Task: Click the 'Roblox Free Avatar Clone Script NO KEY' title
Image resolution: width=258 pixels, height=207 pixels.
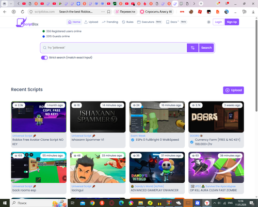Action: click(38, 142)
